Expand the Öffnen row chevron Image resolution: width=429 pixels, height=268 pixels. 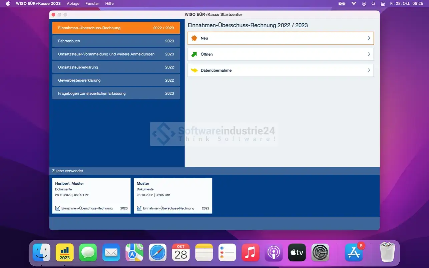(x=369, y=54)
